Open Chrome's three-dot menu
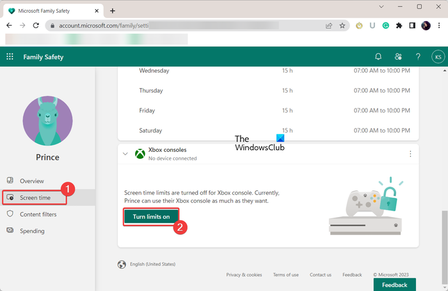 tap(439, 26)
